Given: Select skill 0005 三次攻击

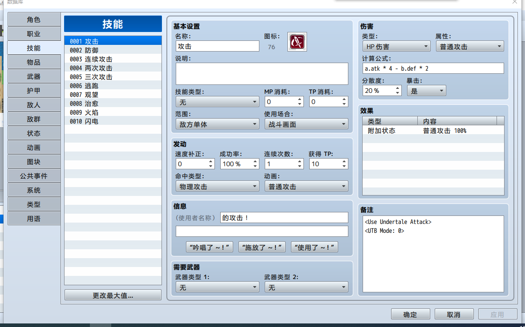Looking at the screenshot, I should coord(113,77).
